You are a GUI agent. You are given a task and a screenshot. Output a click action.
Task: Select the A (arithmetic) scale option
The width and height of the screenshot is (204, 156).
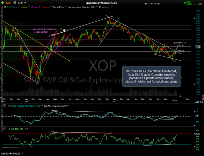coord(196,102)
